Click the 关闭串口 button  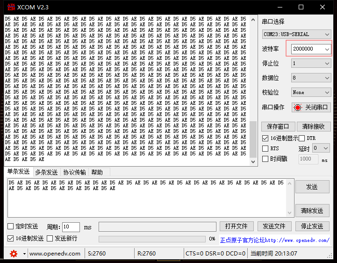tap(311, 107)
